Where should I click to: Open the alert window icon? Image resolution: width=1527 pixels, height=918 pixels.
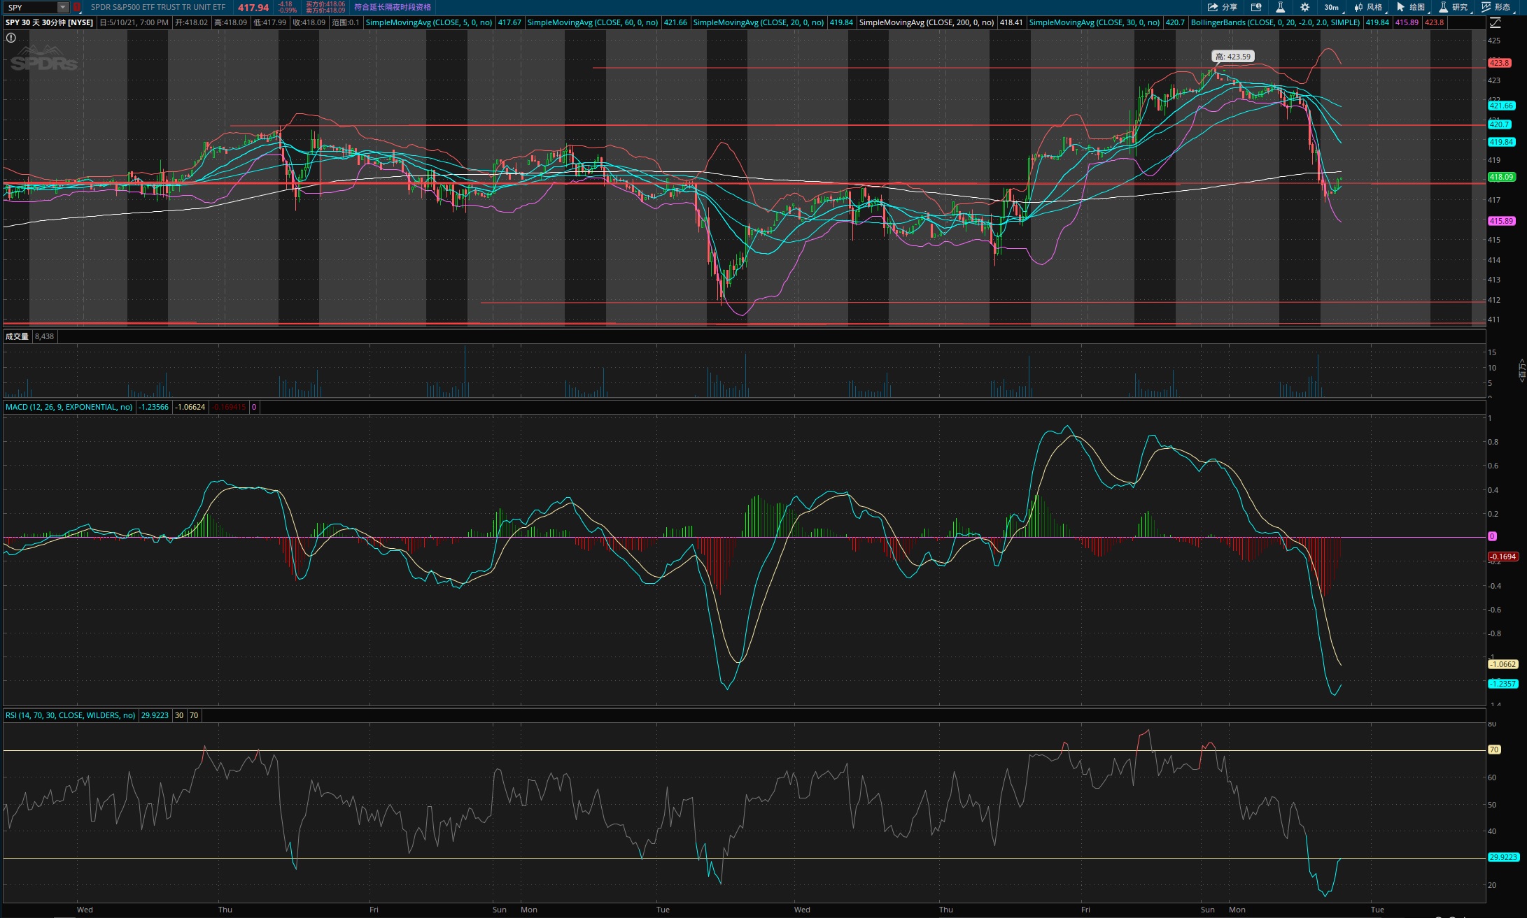[x=1256, y=7]
